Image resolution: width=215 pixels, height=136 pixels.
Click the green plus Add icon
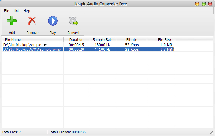point(12,21)
